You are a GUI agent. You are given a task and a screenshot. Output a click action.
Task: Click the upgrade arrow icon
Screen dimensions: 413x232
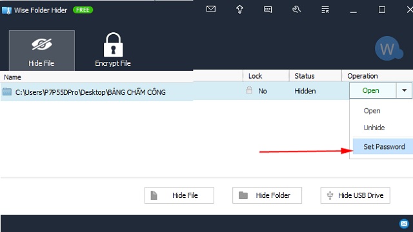coord(239,10)
